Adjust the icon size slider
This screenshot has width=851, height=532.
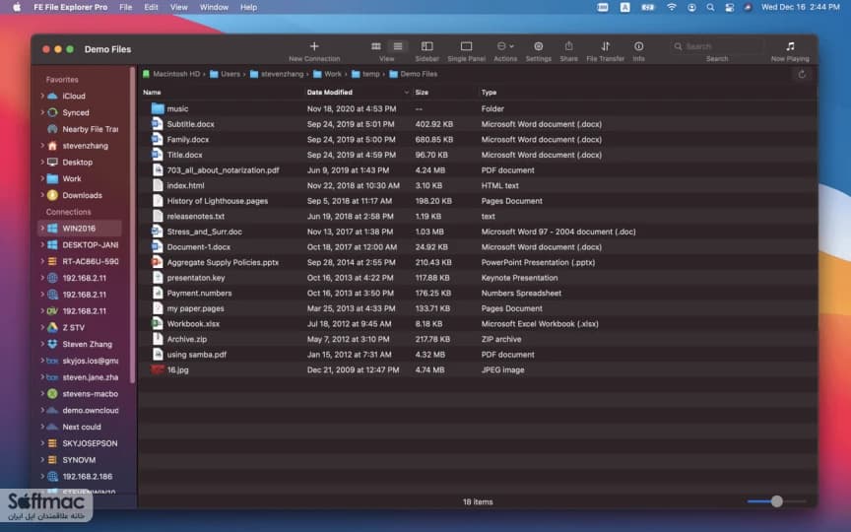[777, 501]
